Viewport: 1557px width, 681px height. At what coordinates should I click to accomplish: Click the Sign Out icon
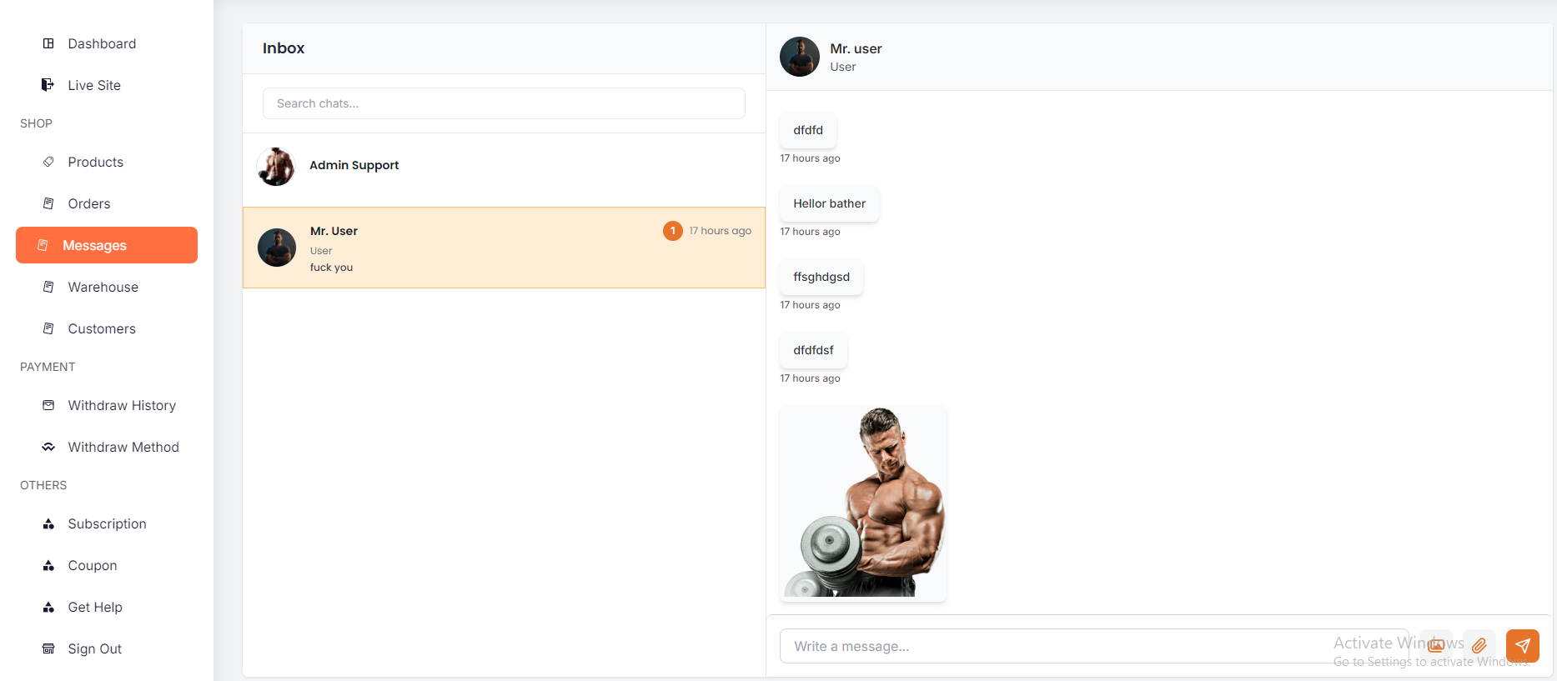(48, 648)
